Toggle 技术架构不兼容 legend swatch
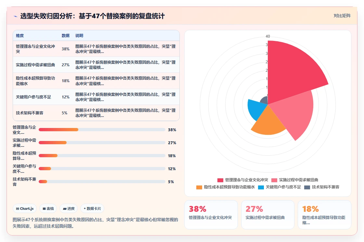Image resolution: width=364 pixels, height=242 pixels. (307, 187)
